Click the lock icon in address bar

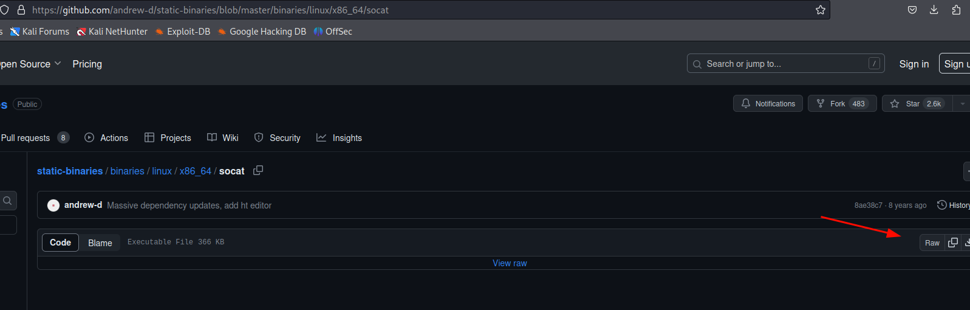click(22, 10)
